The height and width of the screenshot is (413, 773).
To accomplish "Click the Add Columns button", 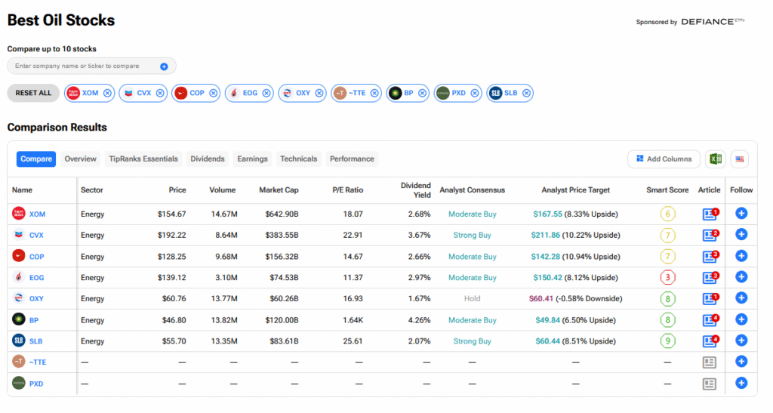I will (x=664, y=159).
